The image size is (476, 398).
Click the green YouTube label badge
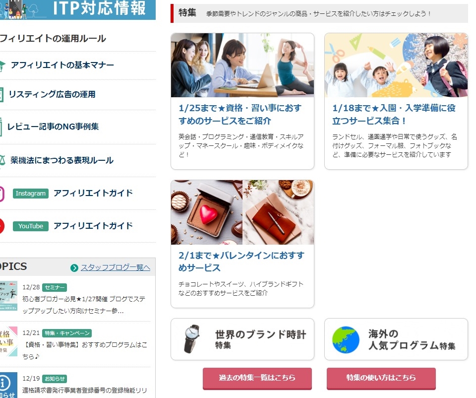31,226
